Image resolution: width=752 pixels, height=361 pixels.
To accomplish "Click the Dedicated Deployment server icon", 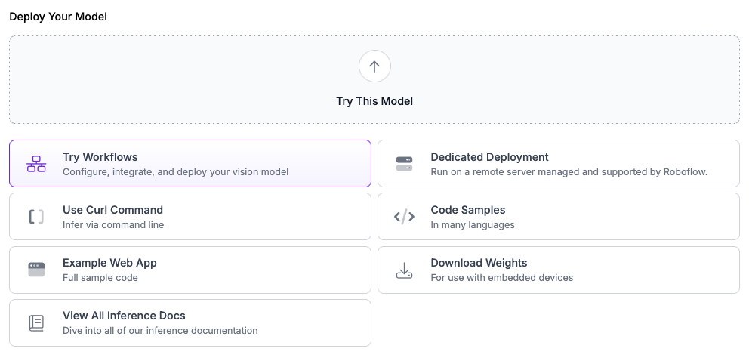I will point(404,164).
